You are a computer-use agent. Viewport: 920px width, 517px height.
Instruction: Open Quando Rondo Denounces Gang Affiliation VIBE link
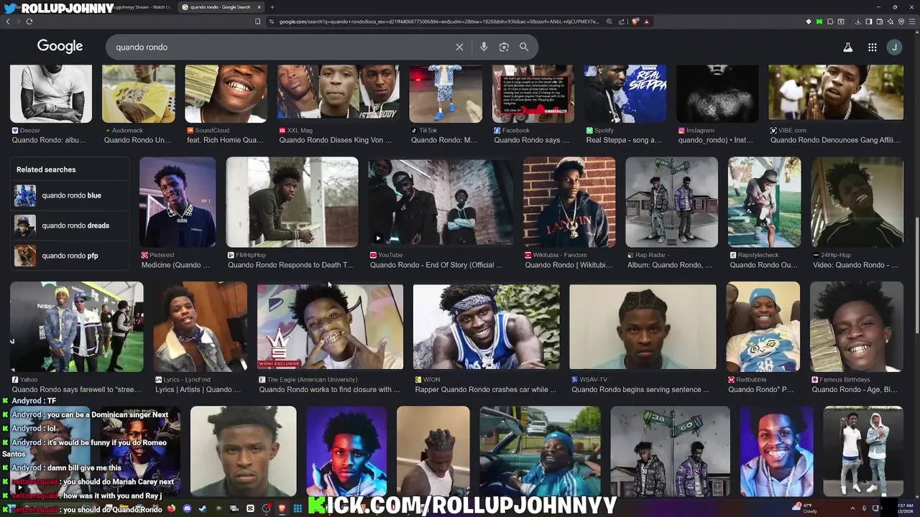(x=835, y=140)
